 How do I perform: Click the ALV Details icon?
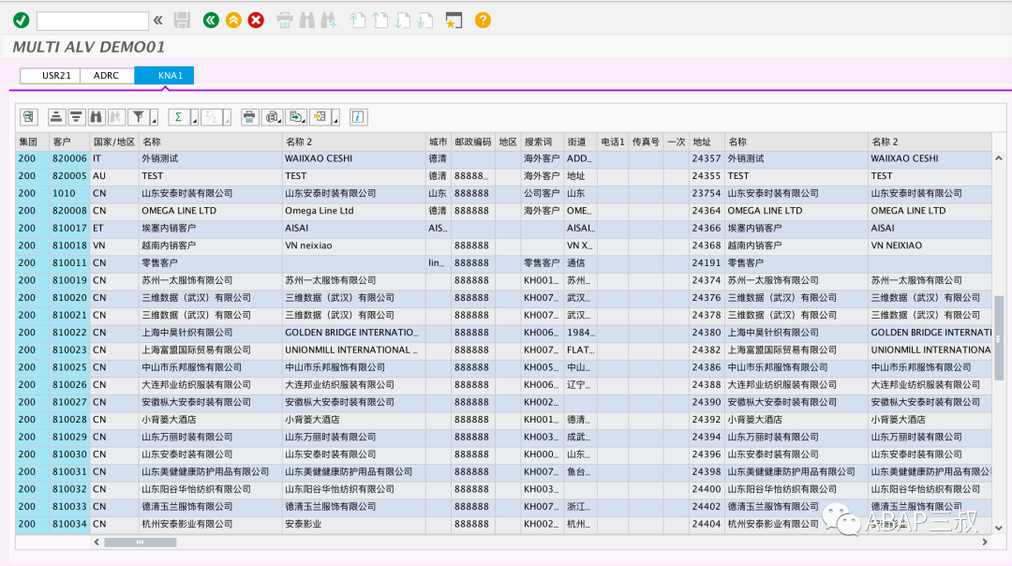coord(28,117)
